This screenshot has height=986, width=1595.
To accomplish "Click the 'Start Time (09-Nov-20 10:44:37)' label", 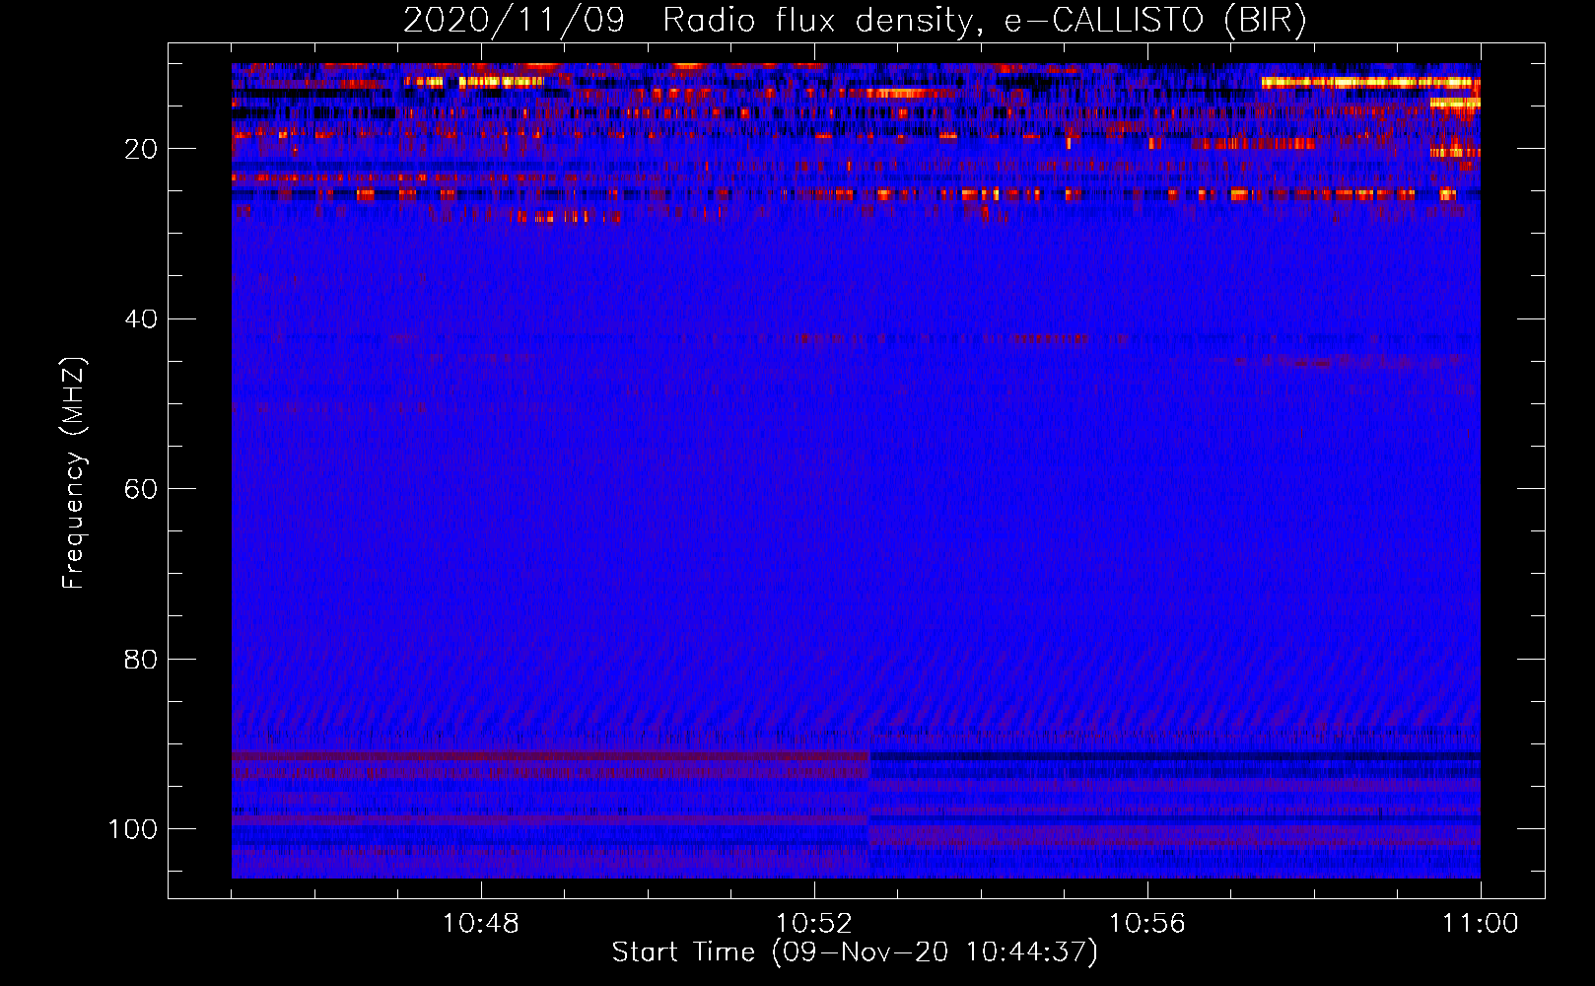I will pyautogui.click(x=855, y=952).
